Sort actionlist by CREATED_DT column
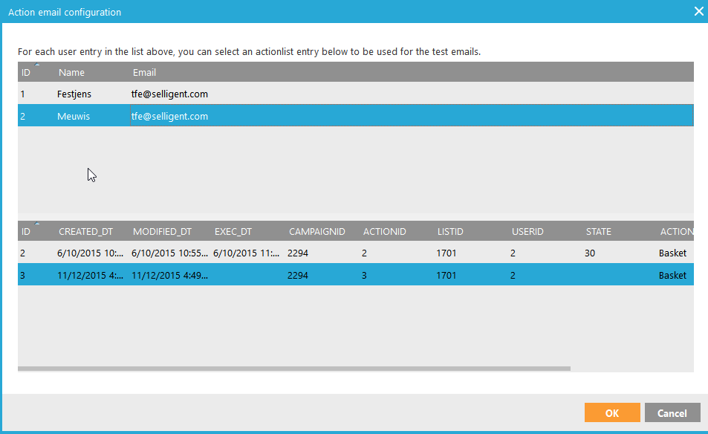Screen dimensions: 708x434 (88, 232)
